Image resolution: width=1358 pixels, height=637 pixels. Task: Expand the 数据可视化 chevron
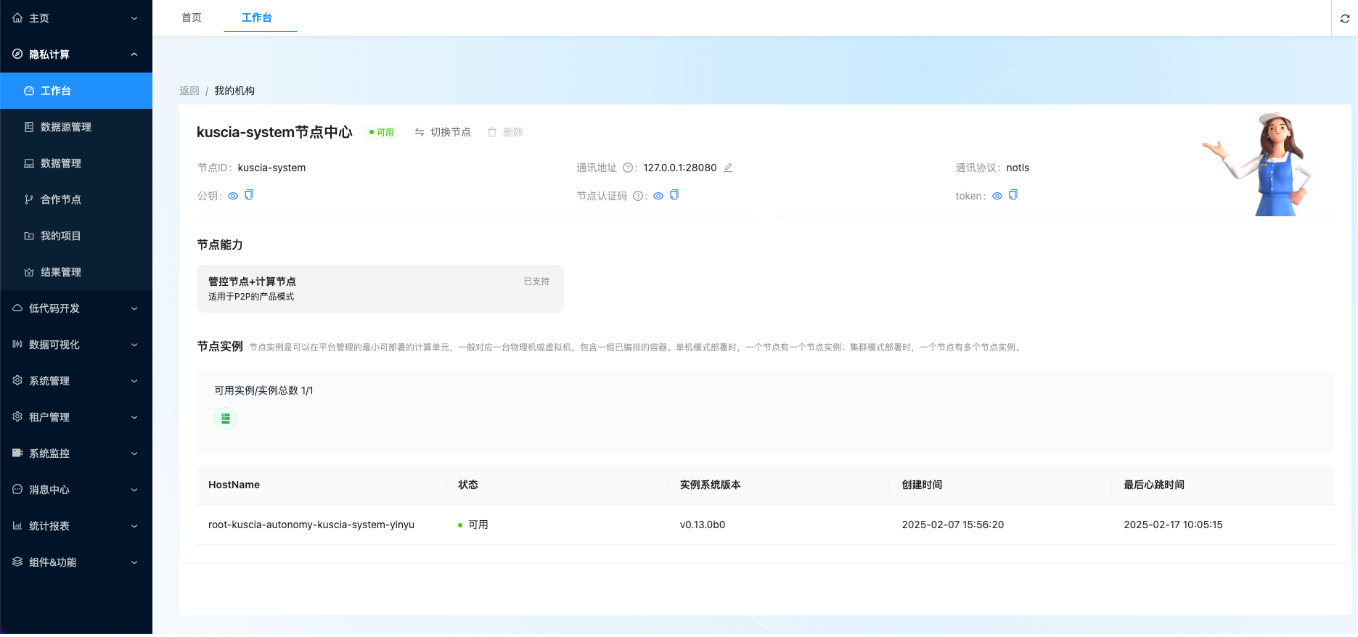pos(134,345)
